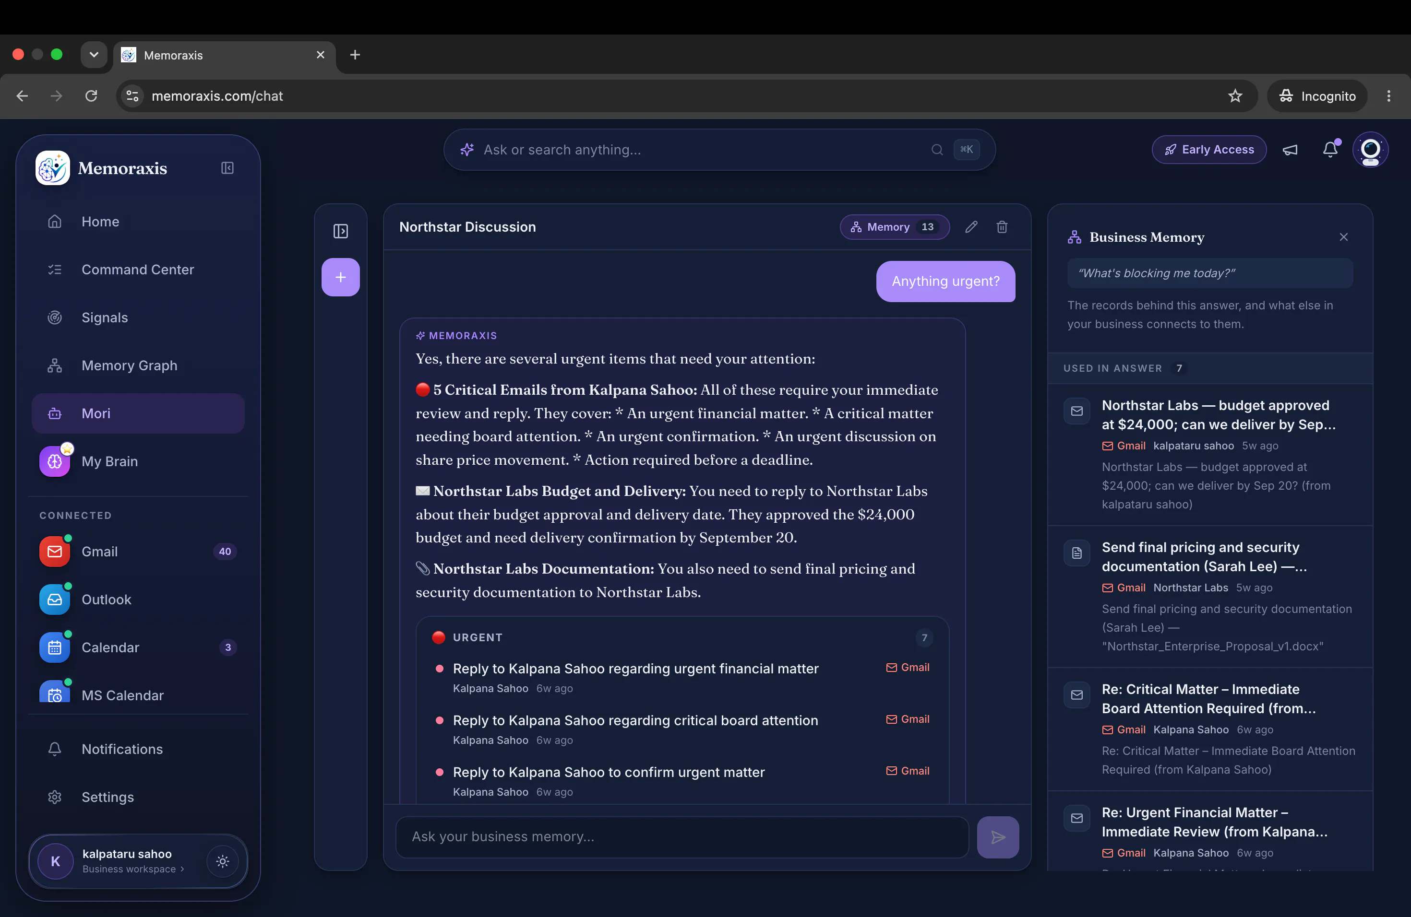
Task: Collapse the Memoraxis sidebar panel icon
Action: (x=227, y=168)
